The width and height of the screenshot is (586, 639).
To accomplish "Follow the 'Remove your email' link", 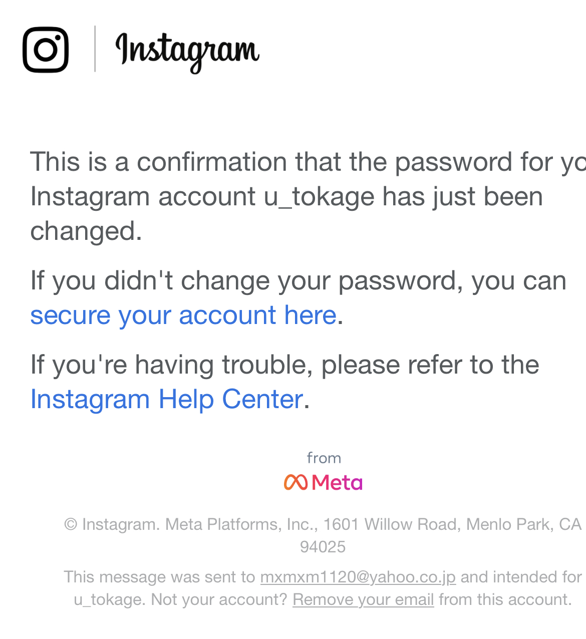I will tap(363, 599).
